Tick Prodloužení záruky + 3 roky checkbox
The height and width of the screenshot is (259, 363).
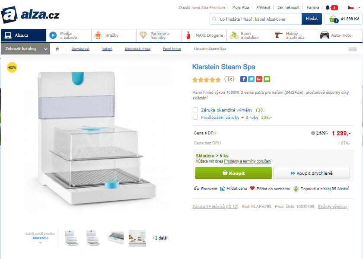pos(195,117)
